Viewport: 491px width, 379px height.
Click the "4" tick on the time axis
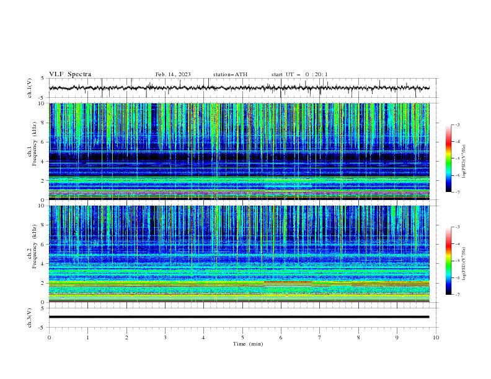click(204, 338)
